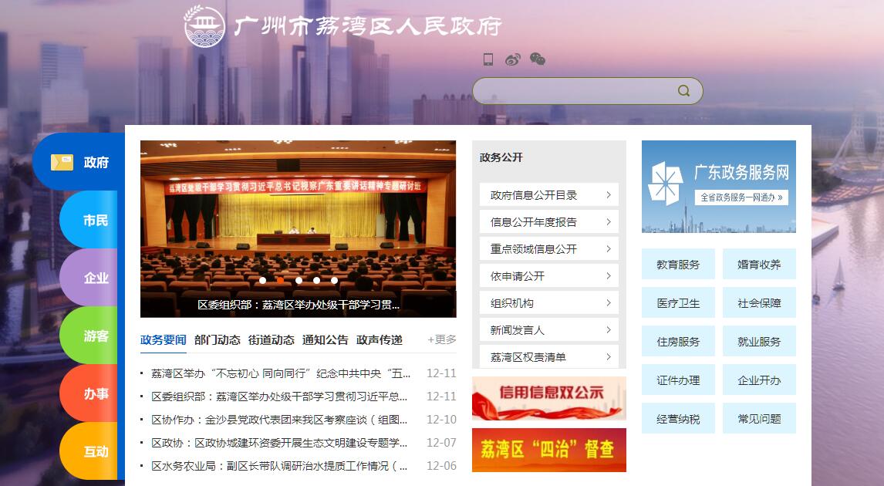The height and width of the screenshot is (486, 884).
Task: Select the 企业 sidebar tab
Action: pos(88,278)
